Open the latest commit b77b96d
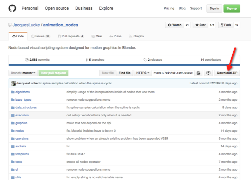 216,83
